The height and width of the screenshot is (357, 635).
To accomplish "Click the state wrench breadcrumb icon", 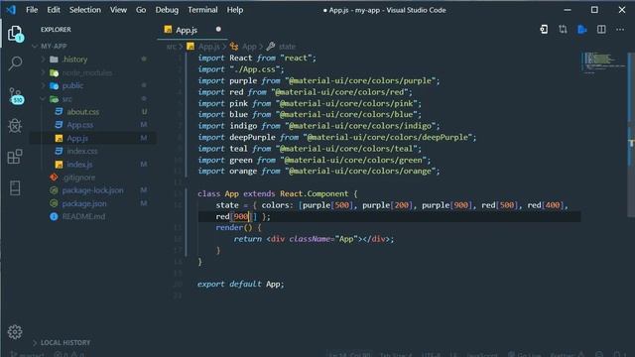I will (x=271, y=47).
